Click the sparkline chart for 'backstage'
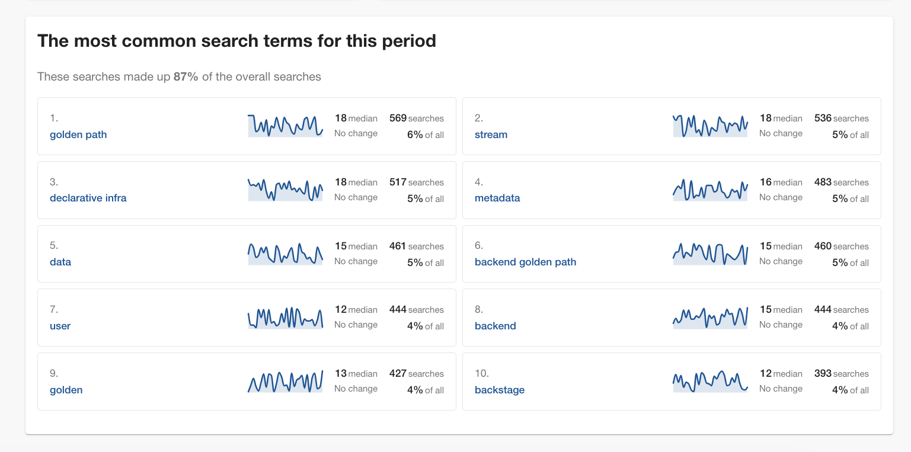Viewport: 911px width, 452px height. pos(710,381)
